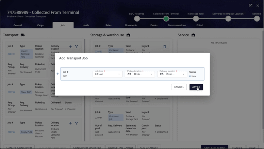Click the plus icon beside the job row
Image resolution: width=264 pixels, height=149 pixels.
(58, 74)
